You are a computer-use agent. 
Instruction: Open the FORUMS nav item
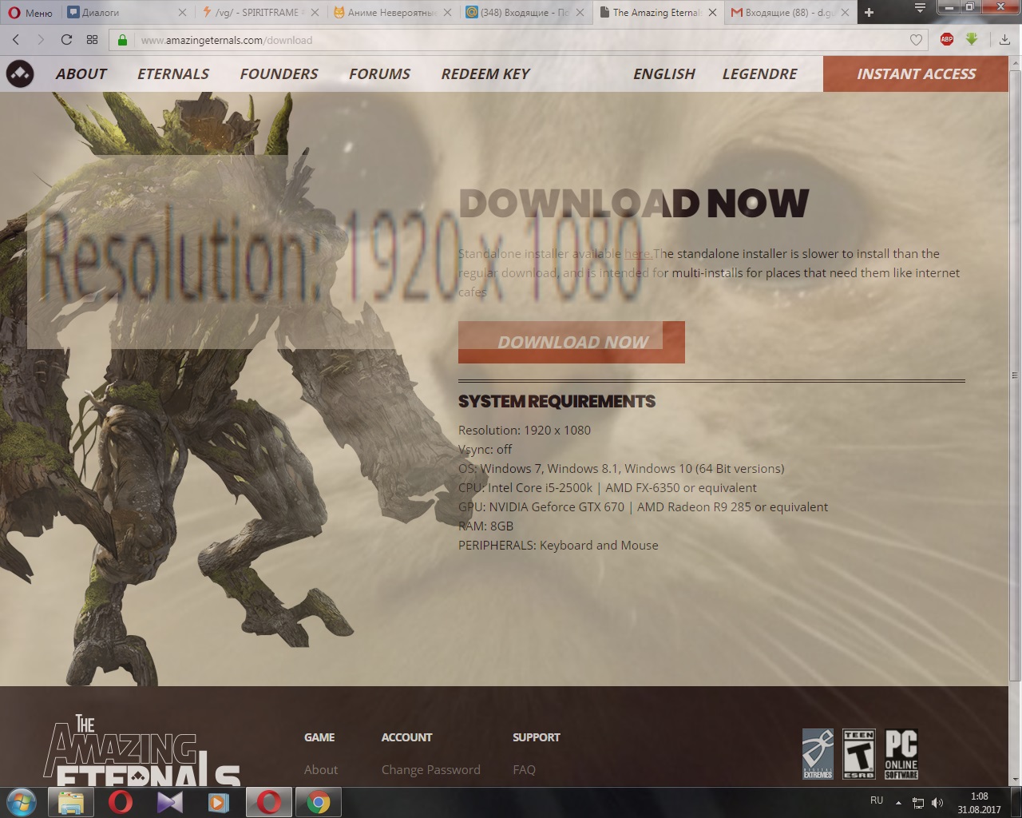[x=379, y=73]
